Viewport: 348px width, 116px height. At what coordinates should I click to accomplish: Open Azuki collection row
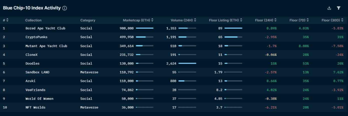[x=174, y=81]
